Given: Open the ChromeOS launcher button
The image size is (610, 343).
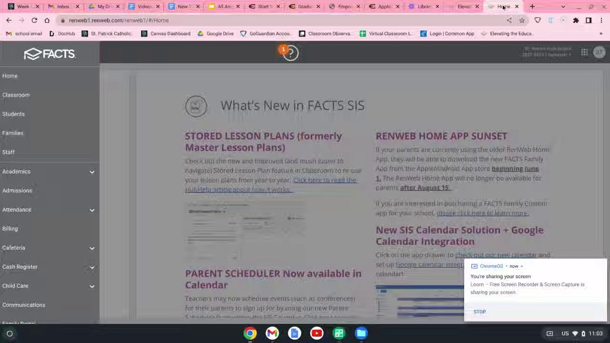Looking at the screenshot, I should coord(10,333).
